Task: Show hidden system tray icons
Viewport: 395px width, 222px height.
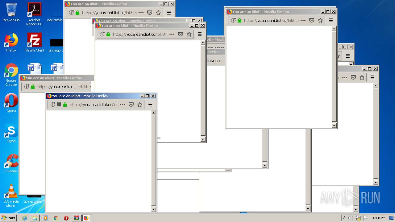Action: [x=344, y=218]
